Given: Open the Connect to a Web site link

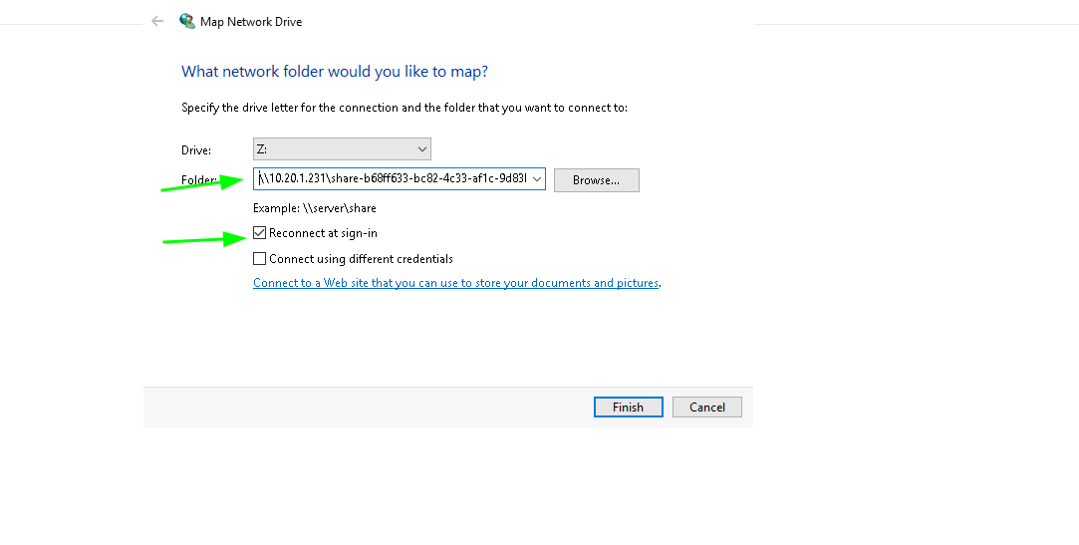Looking at the screenshot, I should pyautogui.click(x=455, y=283).
